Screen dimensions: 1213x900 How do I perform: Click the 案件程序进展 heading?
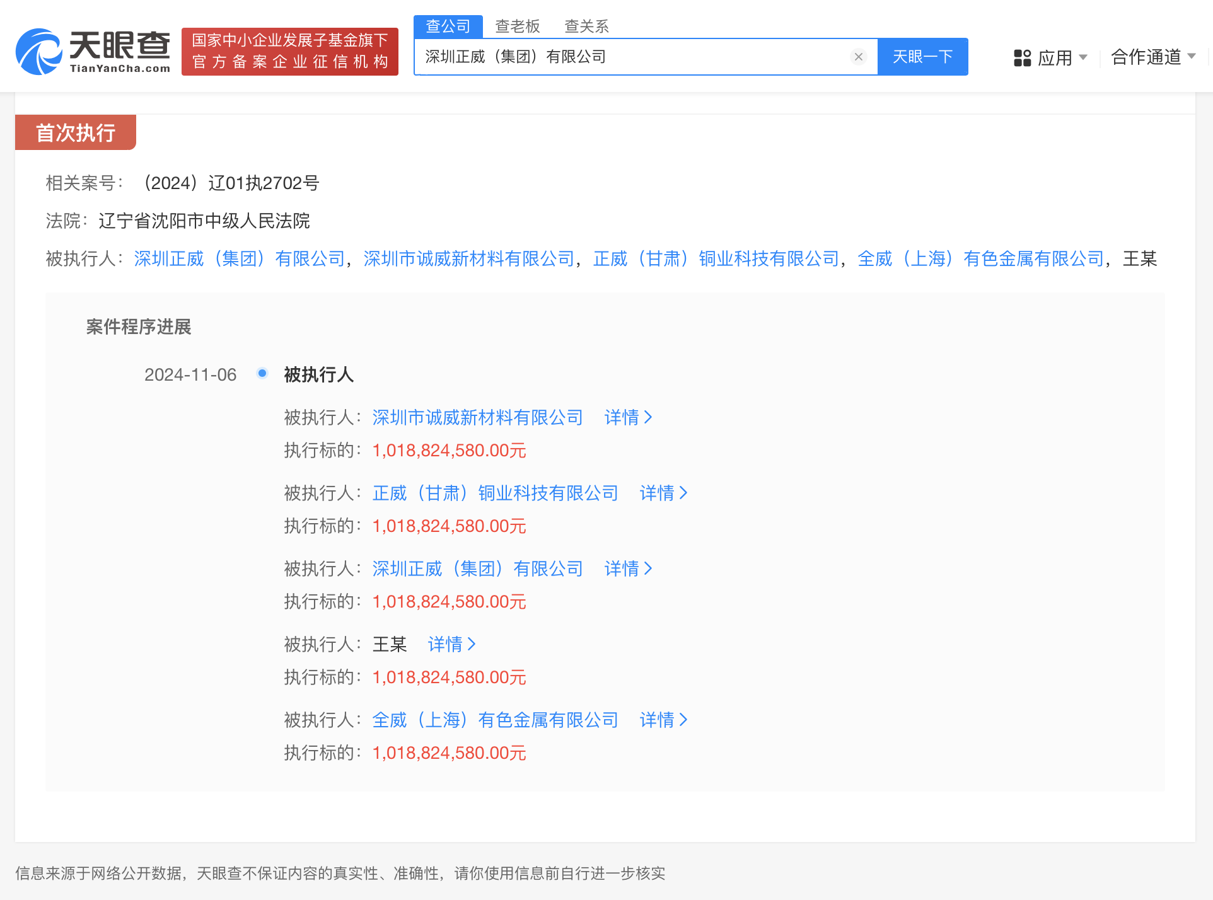pyautogui.click(x=139, y=327)
